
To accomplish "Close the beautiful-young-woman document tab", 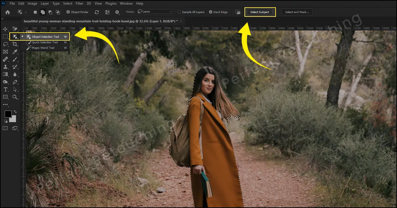I will 181,21.
